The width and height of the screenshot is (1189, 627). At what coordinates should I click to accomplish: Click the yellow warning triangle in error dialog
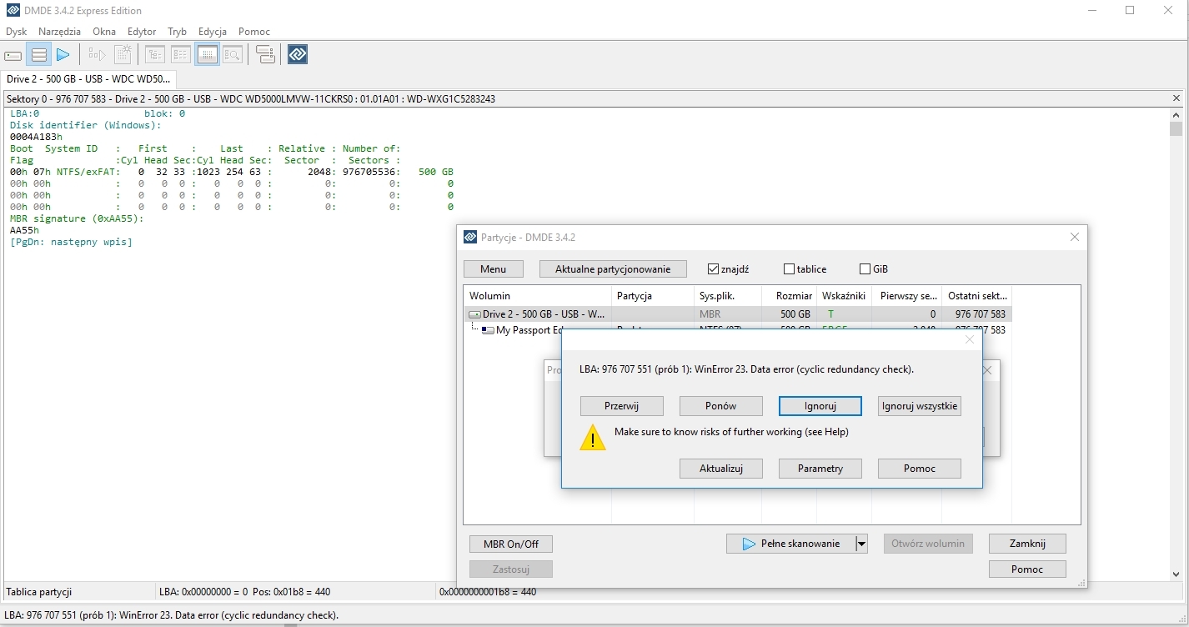click(x=593, y=438)
